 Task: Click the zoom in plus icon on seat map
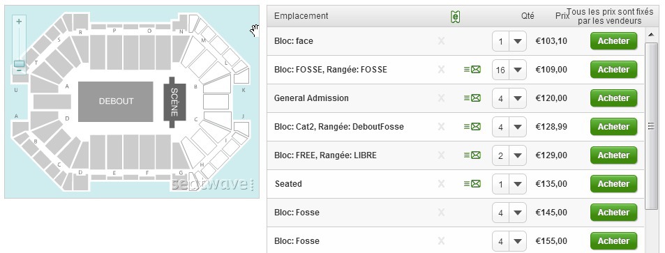click(19, 21)
